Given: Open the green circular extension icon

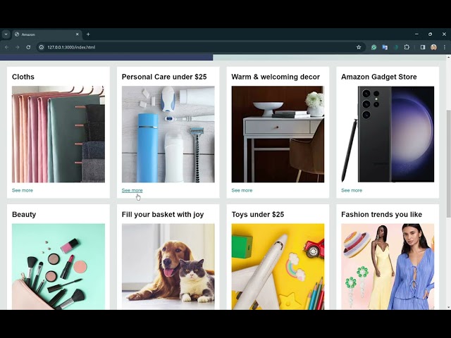Looking at the screenshot, I should 373,47.
